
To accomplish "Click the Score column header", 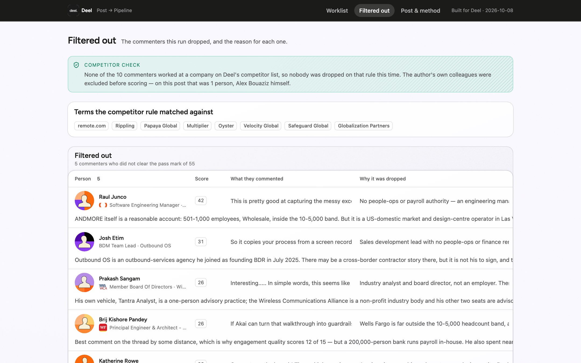I will pyautogui.click(x=201, y=179).
